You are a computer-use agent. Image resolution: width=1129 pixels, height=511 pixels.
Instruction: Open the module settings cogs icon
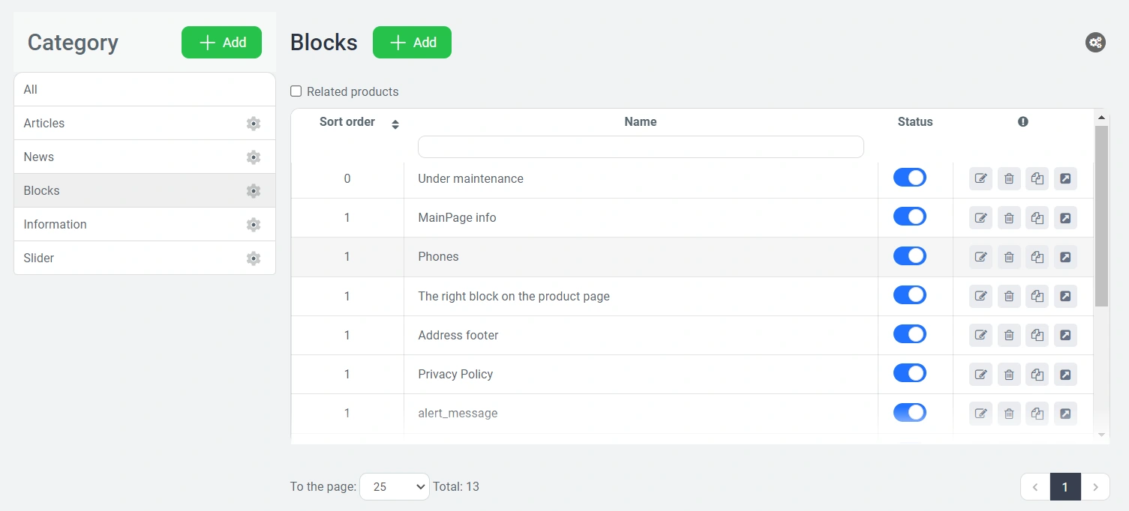1095,43
